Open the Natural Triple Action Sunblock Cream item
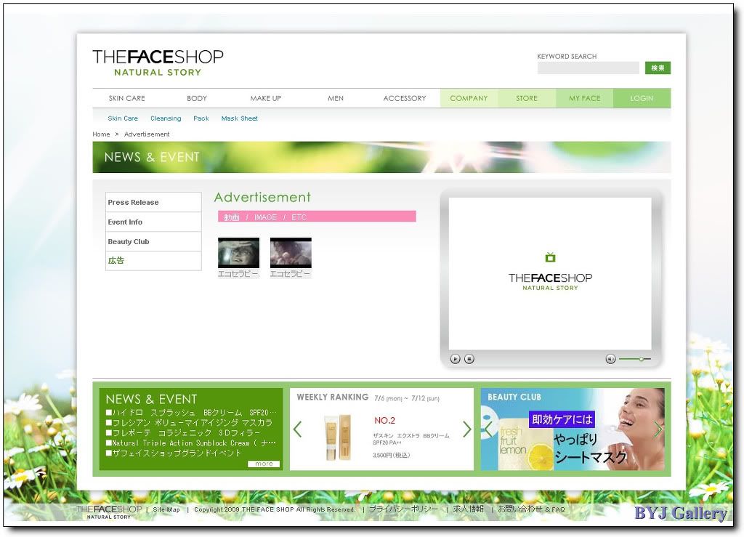 click(191, 443)
